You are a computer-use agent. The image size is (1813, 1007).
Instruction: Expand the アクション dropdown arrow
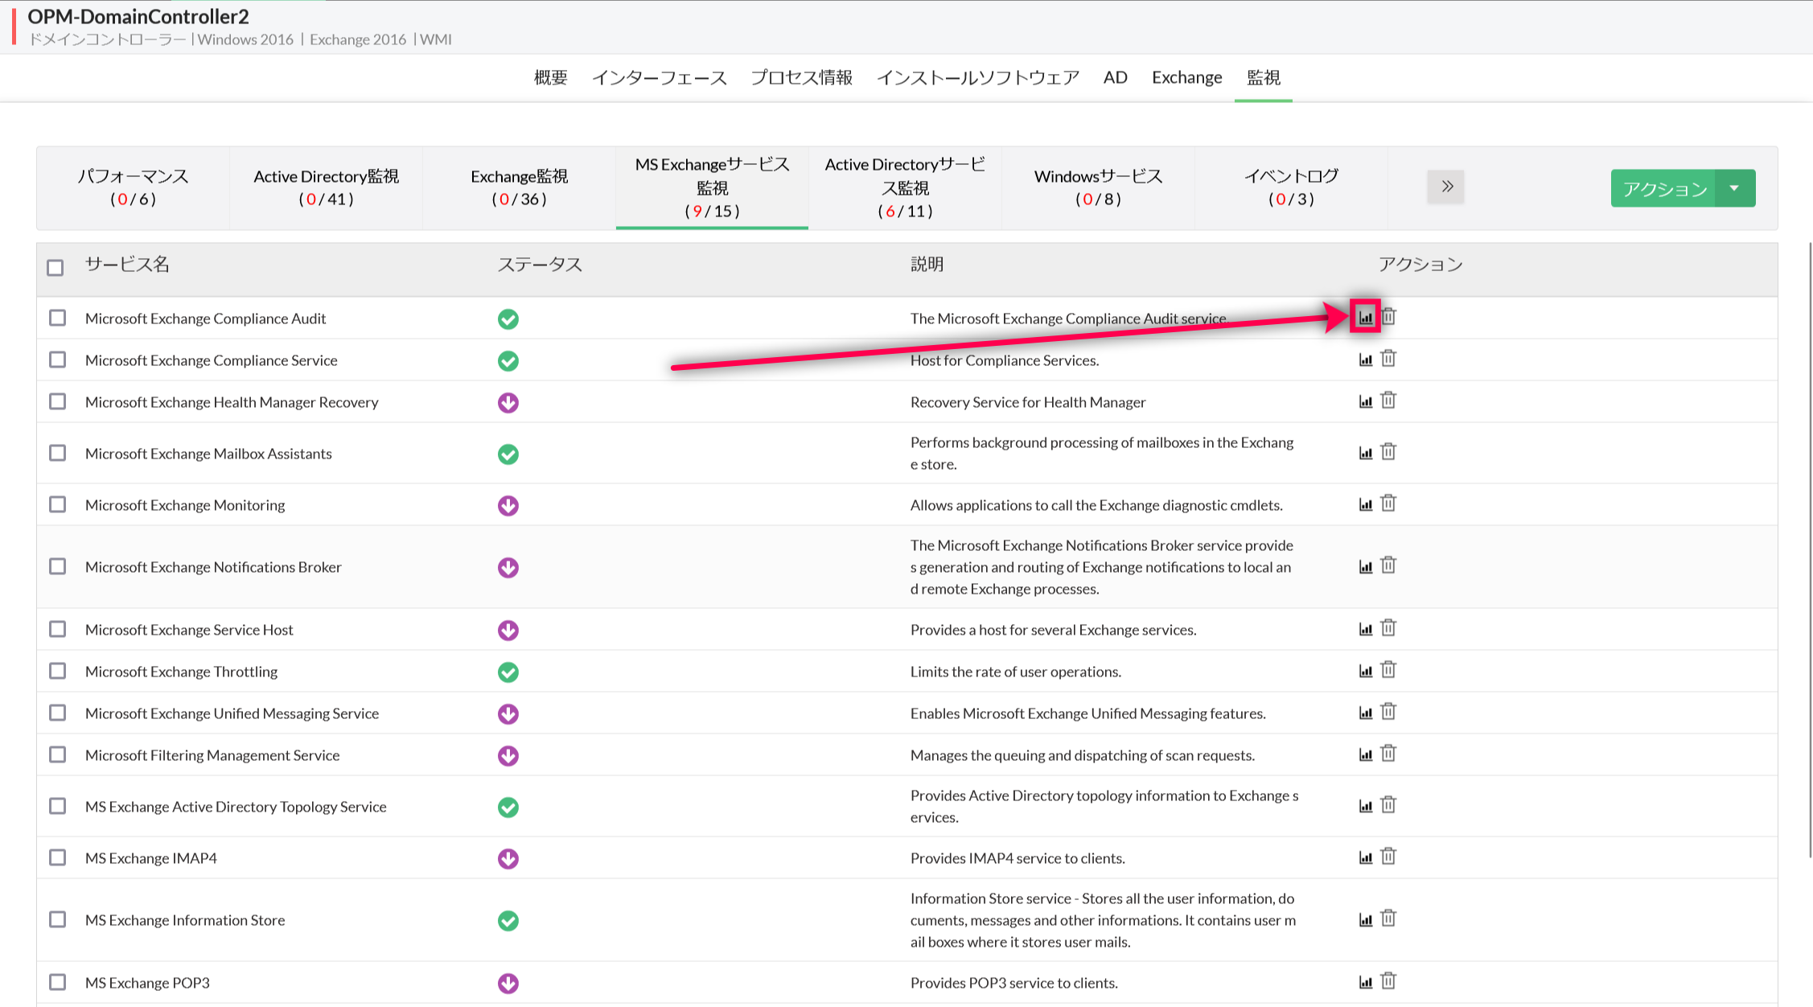click(1735, 188)
